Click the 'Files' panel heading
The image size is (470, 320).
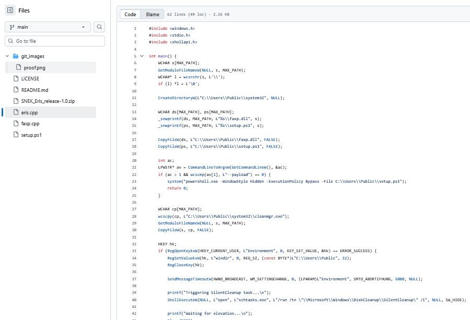click(24, 10)
